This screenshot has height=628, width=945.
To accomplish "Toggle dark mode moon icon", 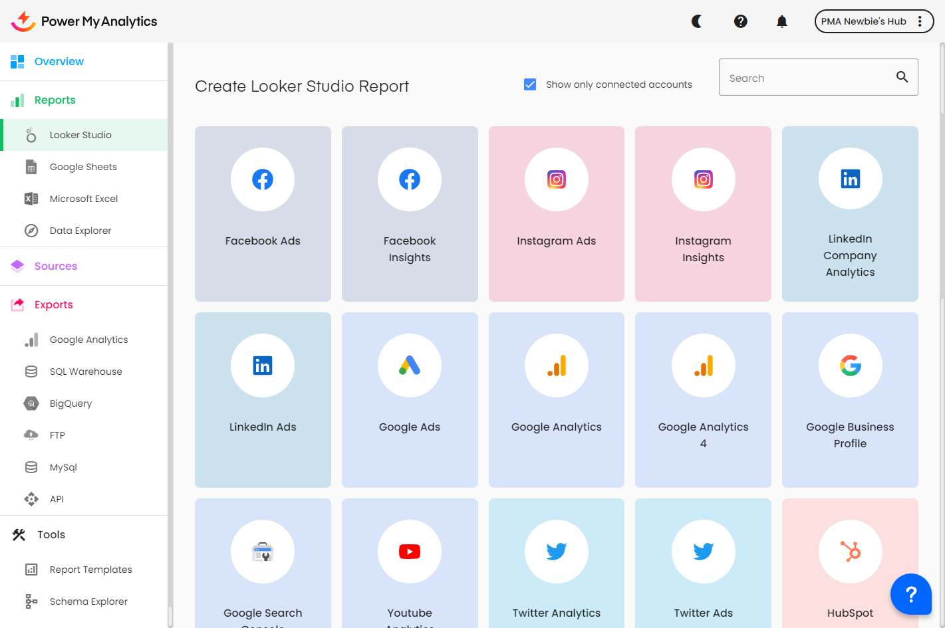I will 697,21.
